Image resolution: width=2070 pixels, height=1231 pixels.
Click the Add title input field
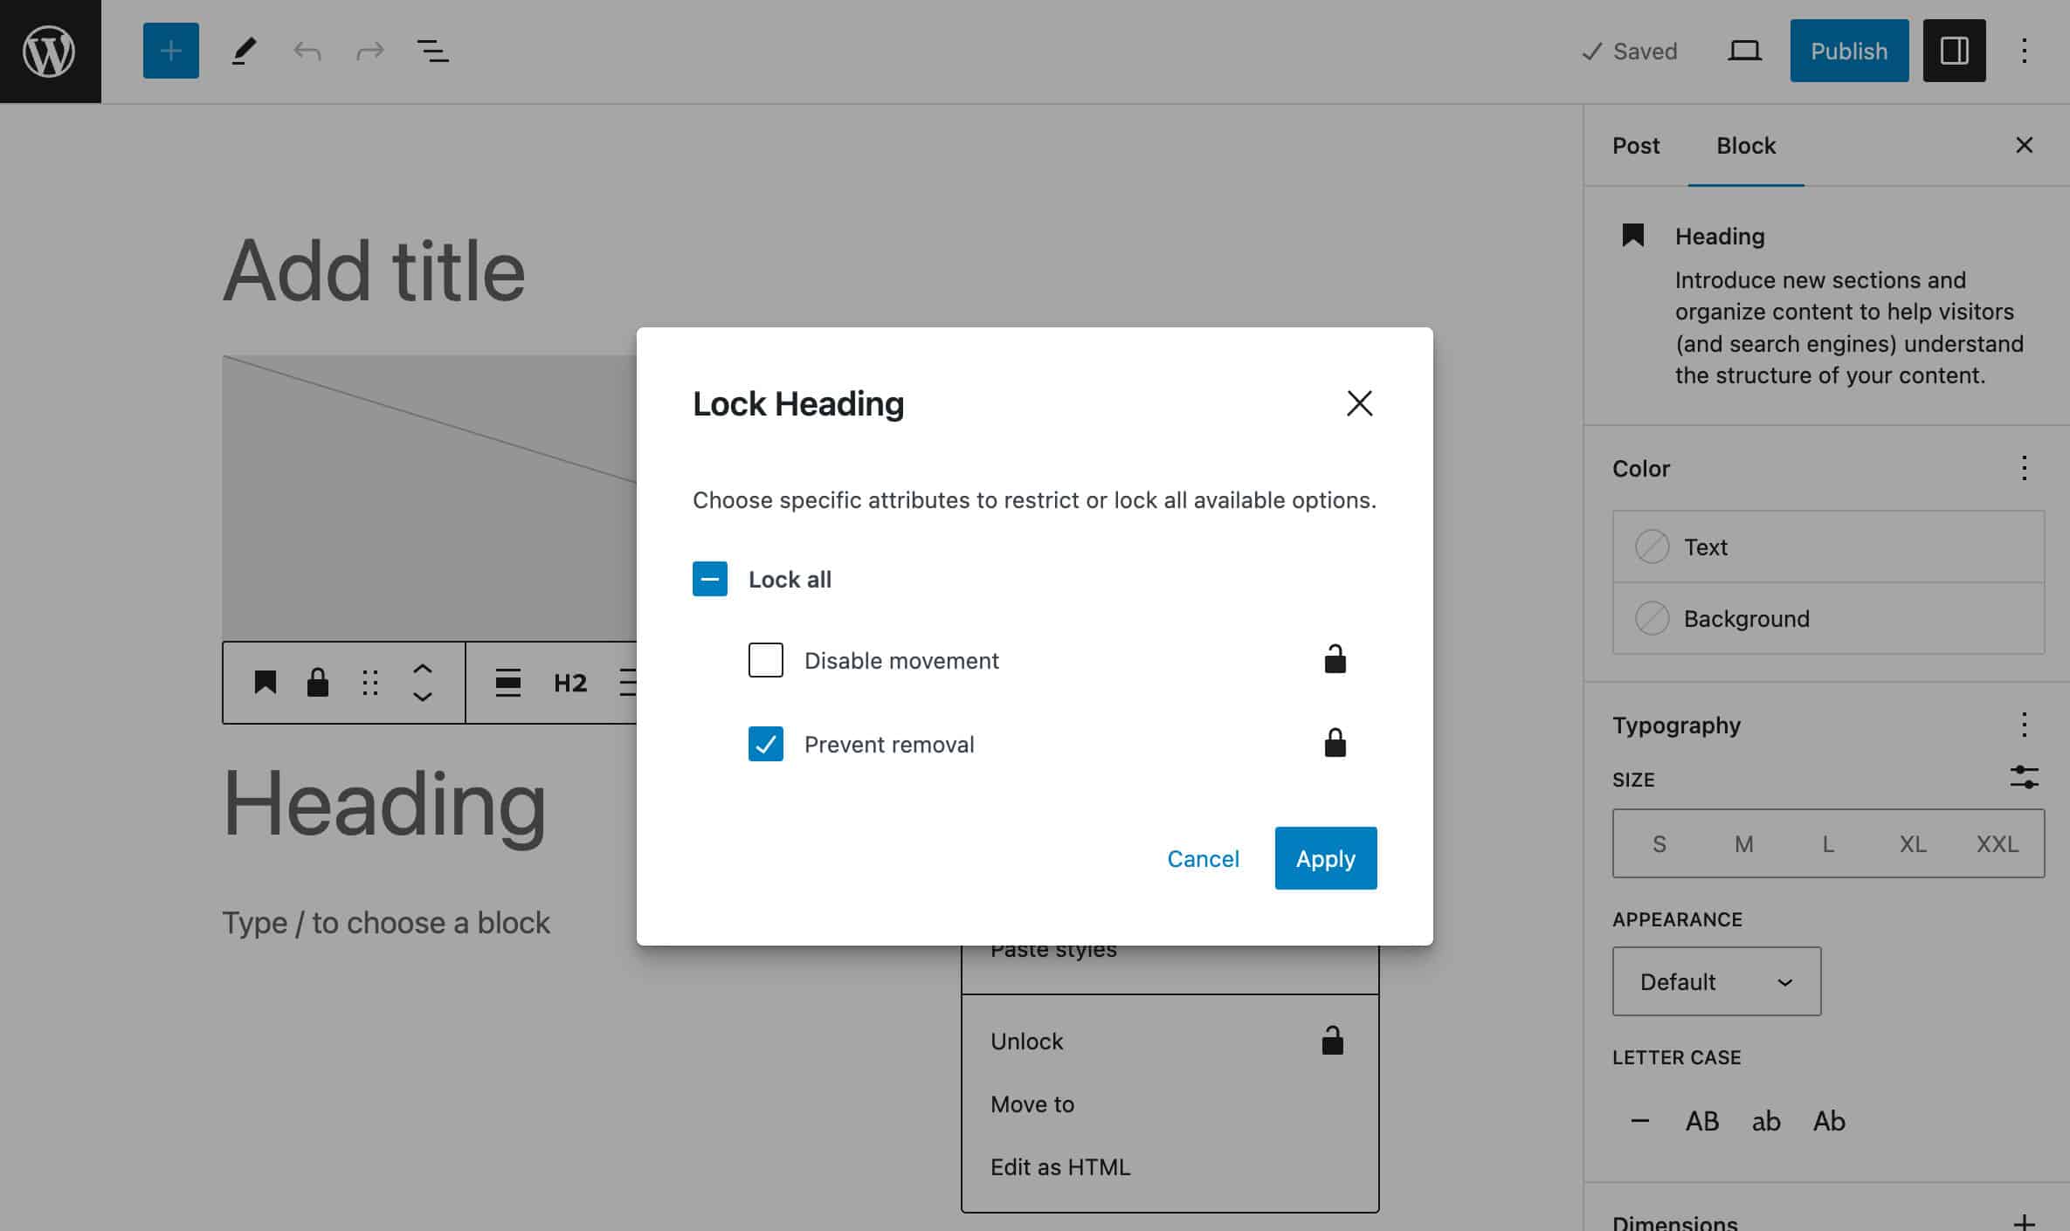tap(376, 272)
